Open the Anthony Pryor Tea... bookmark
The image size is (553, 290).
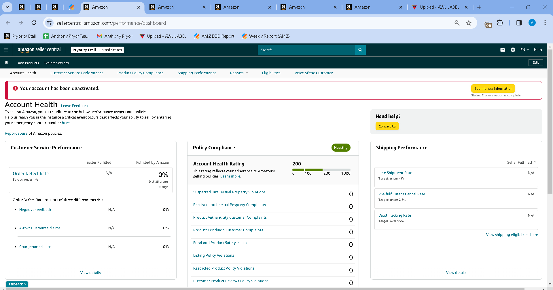66,36
